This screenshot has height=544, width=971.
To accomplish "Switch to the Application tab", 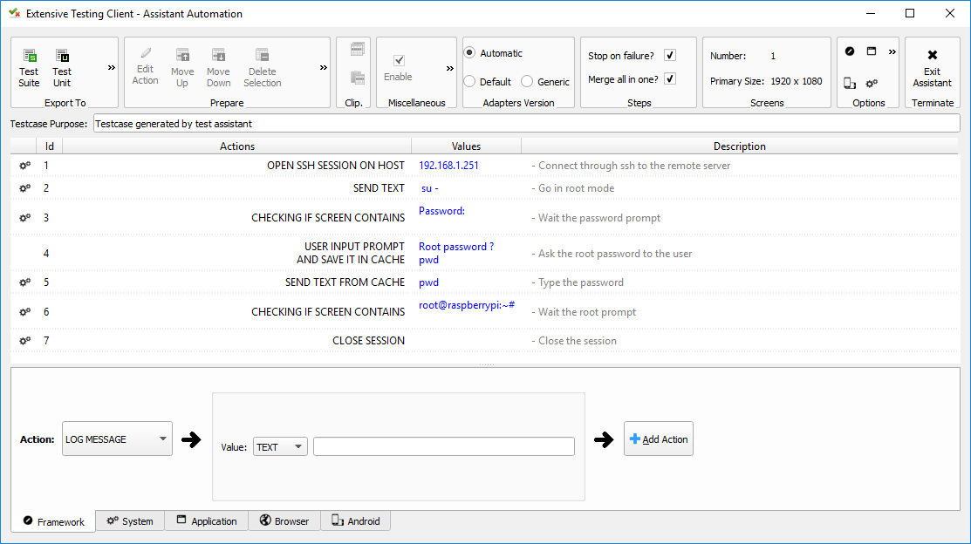I will pyautogui.click(x=207, y=521).
